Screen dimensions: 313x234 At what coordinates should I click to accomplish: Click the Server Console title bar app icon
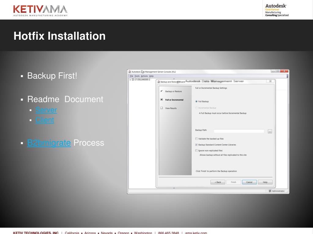tap(129, 72)
